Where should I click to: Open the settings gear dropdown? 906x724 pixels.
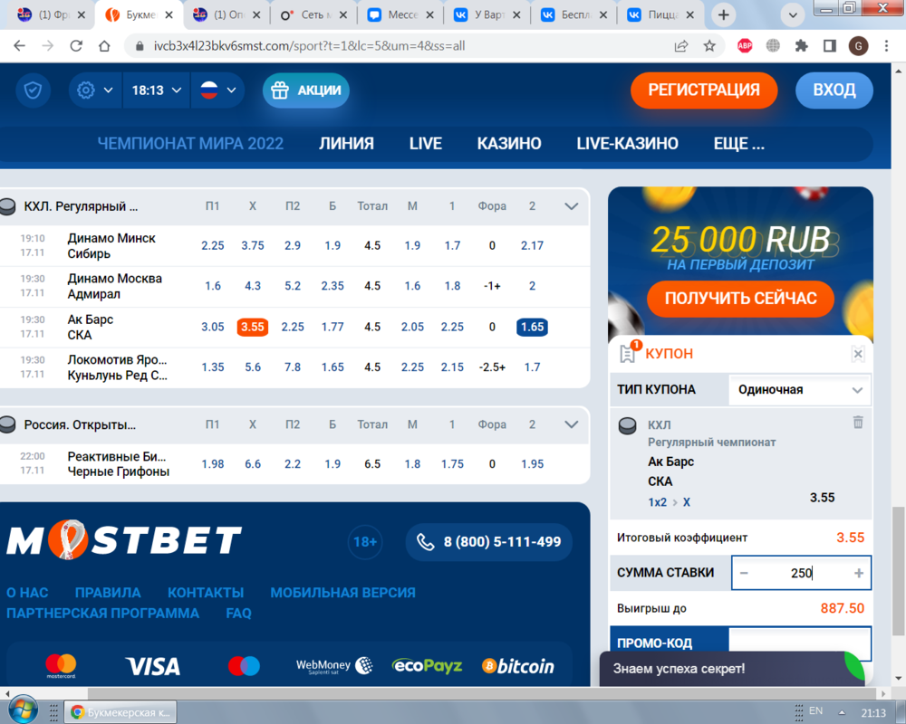(x=95, y=90)
